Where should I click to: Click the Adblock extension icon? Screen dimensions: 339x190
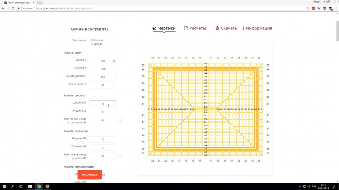coord(325,8)
